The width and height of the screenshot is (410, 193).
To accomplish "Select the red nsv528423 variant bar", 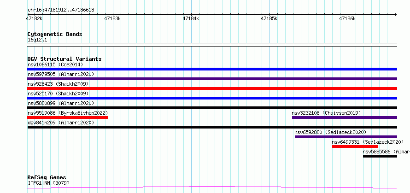I will tap(212, 88).
